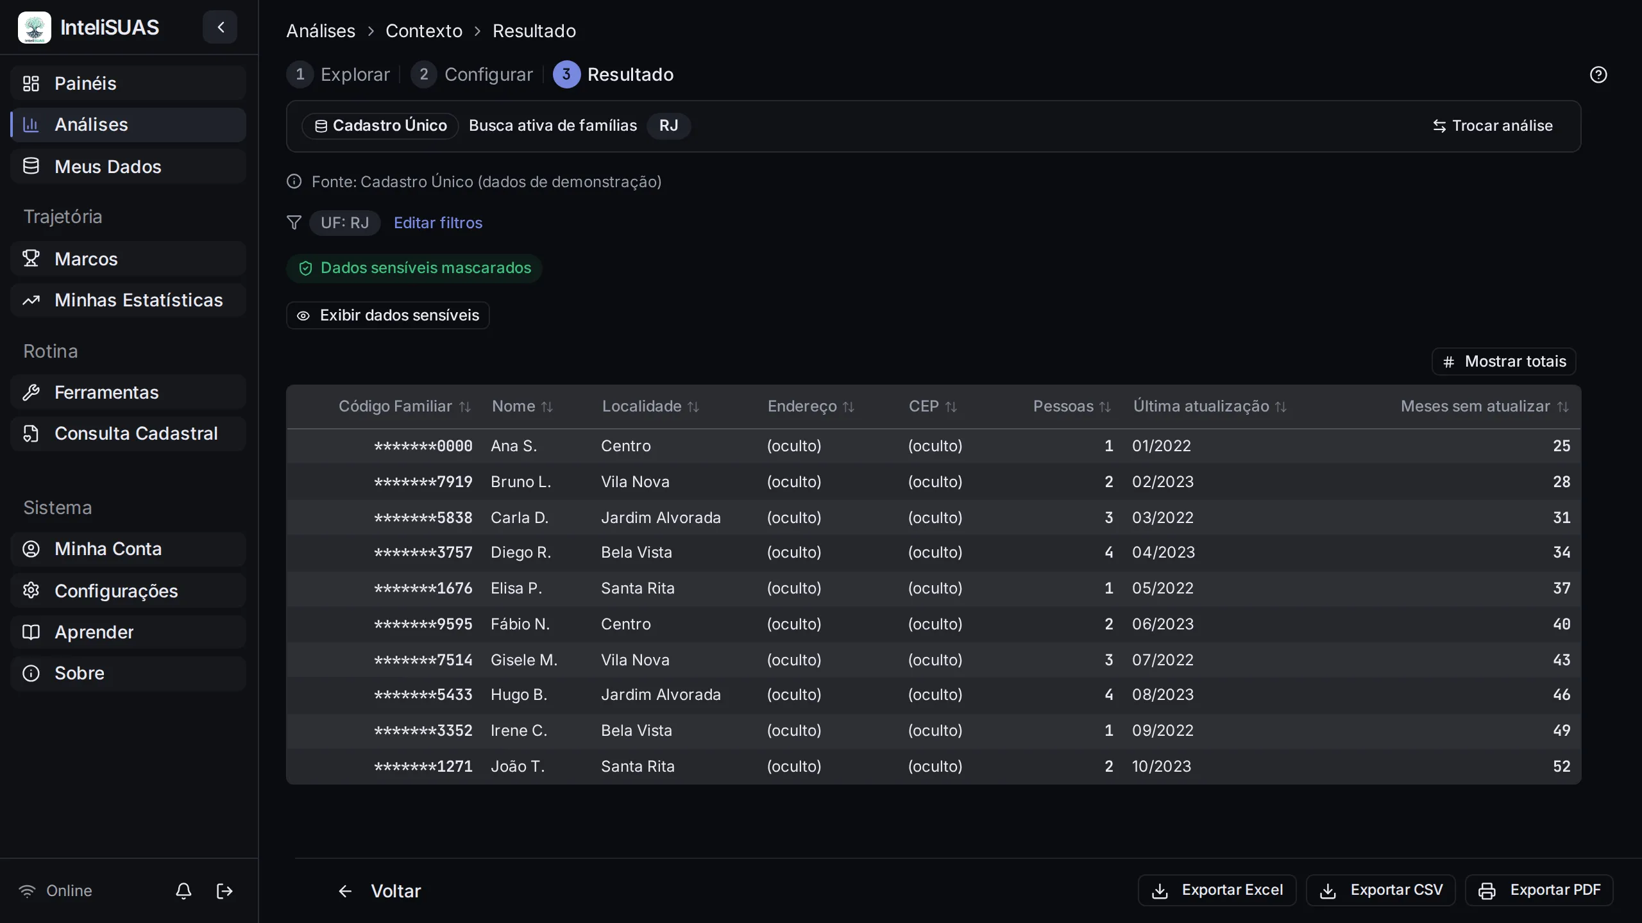Sort by Meses sem atualizar arrows
This screenshot has width=1642, height=923.
(x=1563, y=406)
